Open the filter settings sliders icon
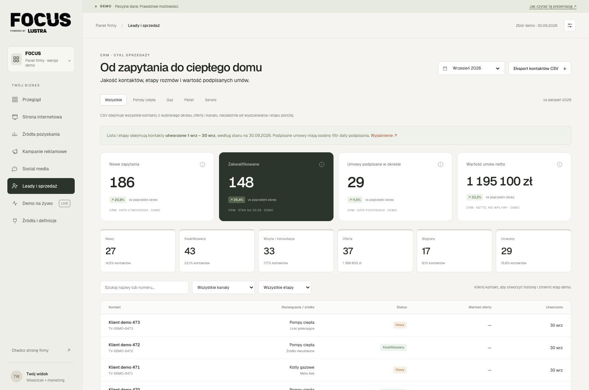589x390 pixels. click(569, 25)
